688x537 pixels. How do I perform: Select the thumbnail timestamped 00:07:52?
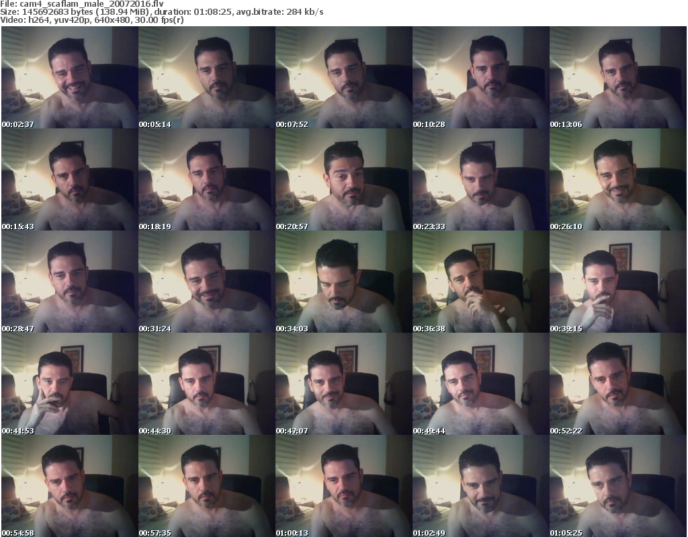[x=343, y=77]
